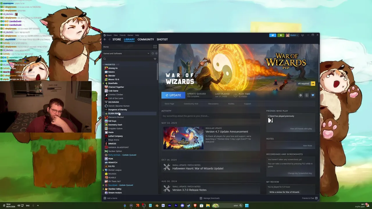
Task: Open Brave browser from the taskbar
Action: [195, 206]
